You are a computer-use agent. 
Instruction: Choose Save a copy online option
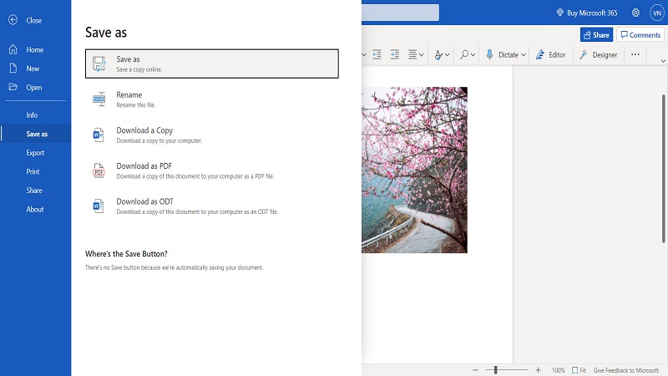coord(212,64)
